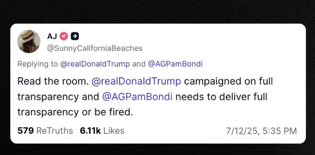Image resolution: width=315 pixels, height=155 pixels.
Task: Click "and" between the two reply handles
Action: [x=139, y=64]
